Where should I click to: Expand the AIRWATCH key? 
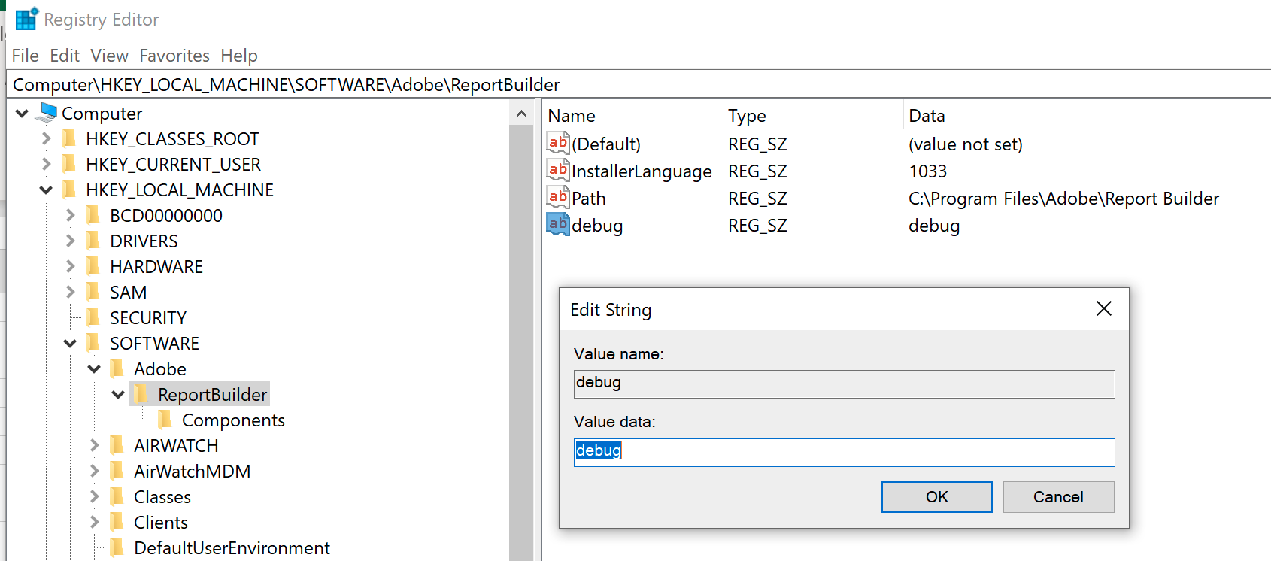tap(94, 446)
